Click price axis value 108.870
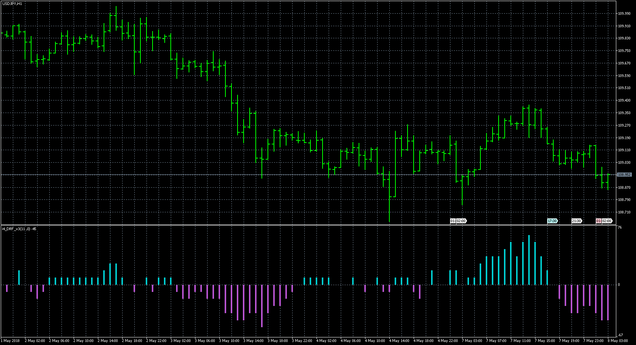 [x=624, y=187]
